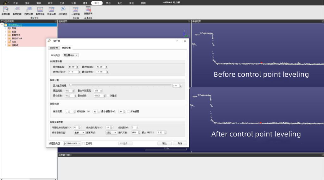This screenshot has width=324, height=180.
Task: Open the 点云修正 point cloud correction tool
Action: pos(63,11)
